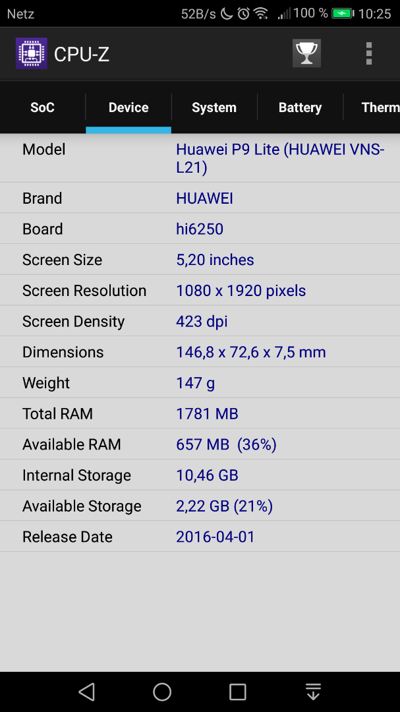The height and width of the screenshot is (712, 400).
Task: Tap the CPU-Z app logo icon
Action: 32,53
